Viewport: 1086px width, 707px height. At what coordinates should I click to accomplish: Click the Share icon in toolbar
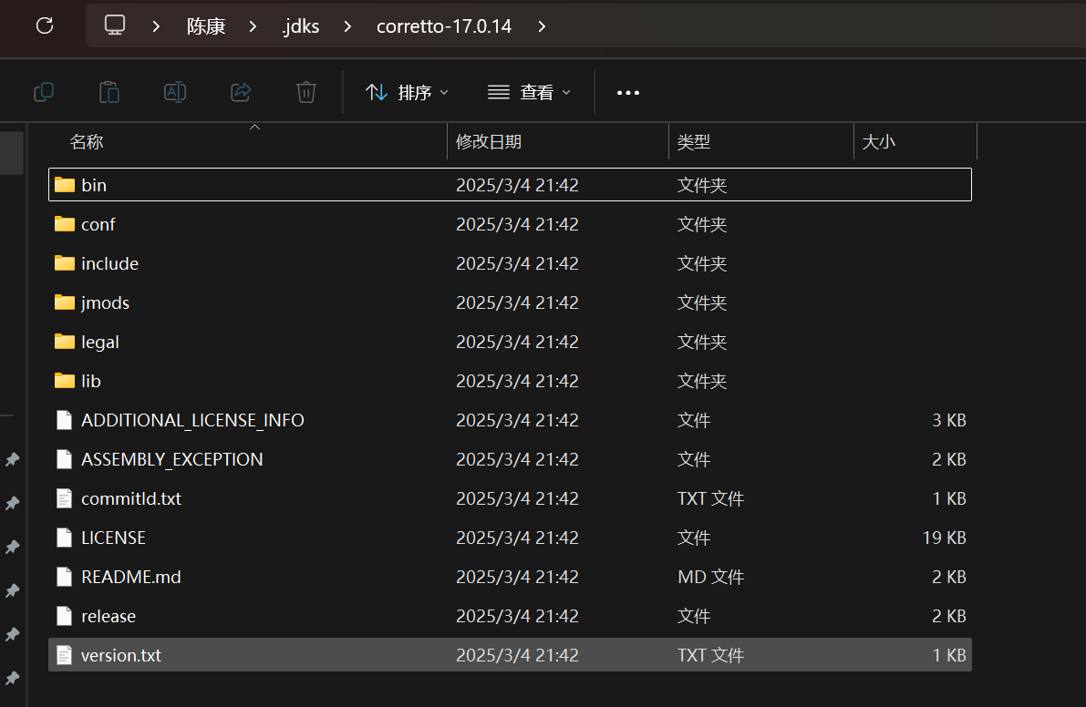(241, 92)
